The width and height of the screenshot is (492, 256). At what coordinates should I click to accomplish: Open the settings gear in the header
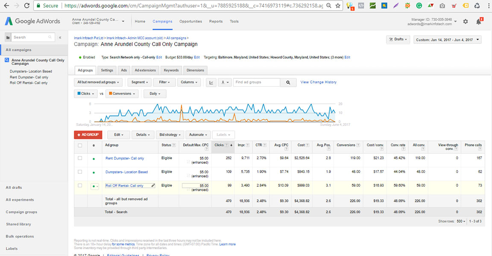(x=466, y=21)
